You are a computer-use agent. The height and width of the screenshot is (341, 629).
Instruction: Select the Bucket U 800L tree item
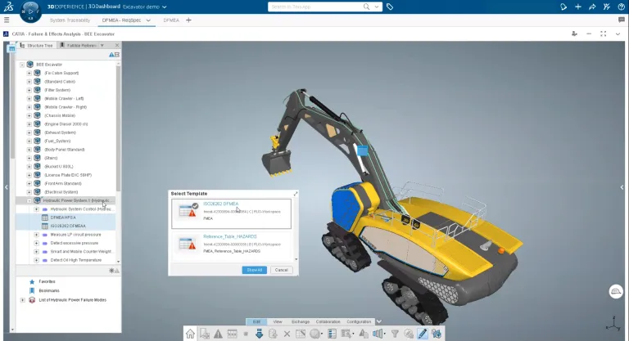coord(59,166)
